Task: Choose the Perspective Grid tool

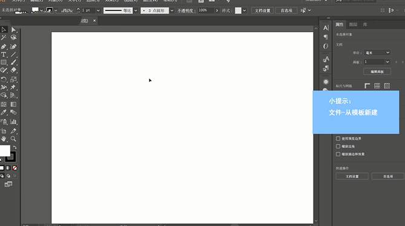Action: (x=13, y=95)
